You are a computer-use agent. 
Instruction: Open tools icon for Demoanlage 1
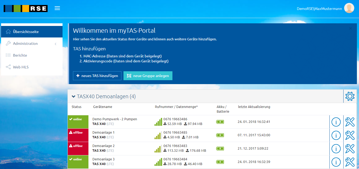click(x=350, y=135)
